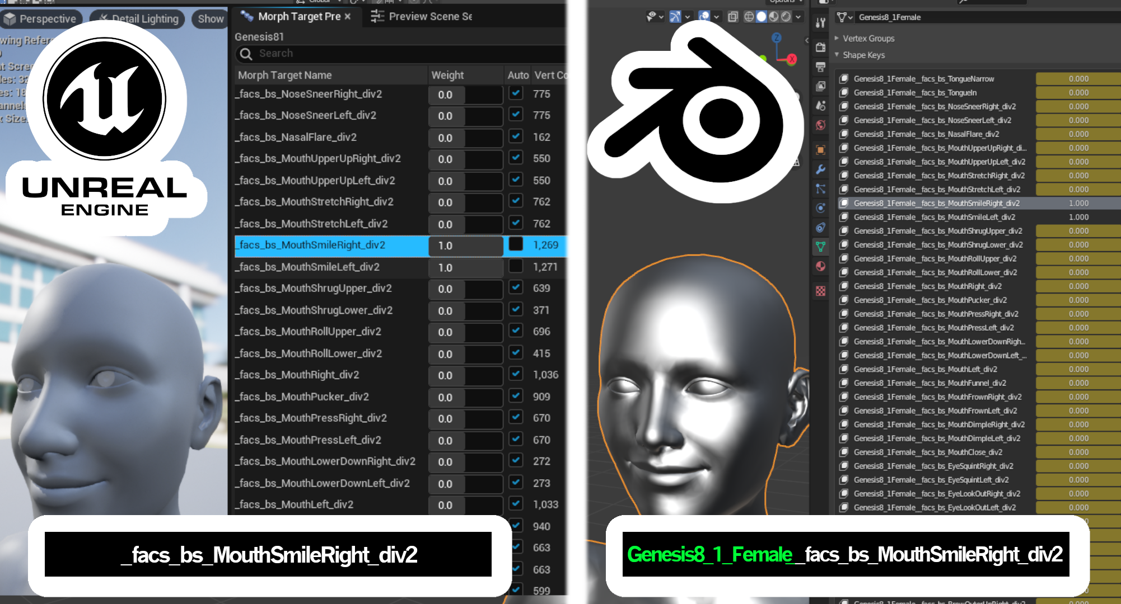1121x604 pixels.
Task: Adjust value slider of NasalFlare shape key
Action: (1078, 134)
